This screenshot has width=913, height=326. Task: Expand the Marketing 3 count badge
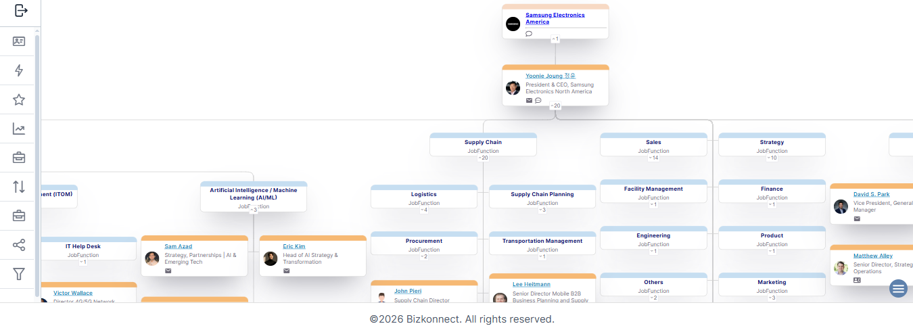(x=772, y=298)
